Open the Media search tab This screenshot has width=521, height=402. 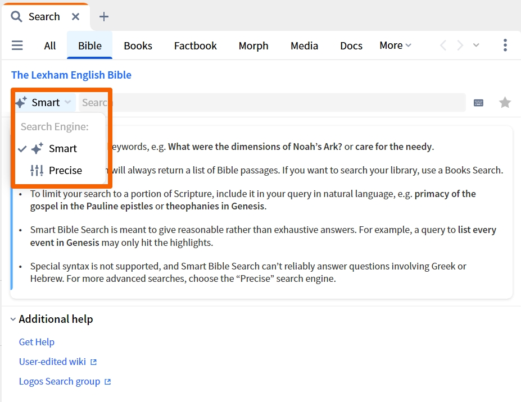(305, 46)
